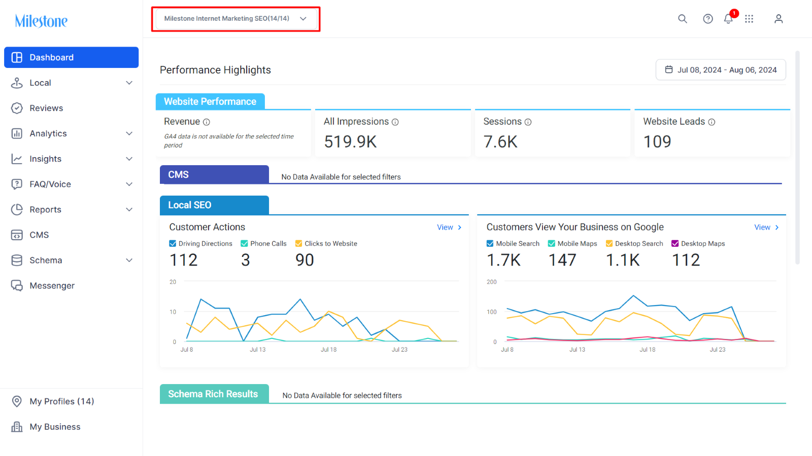812x456 pixels.
Task: Open the Jul 08 - Aug 06 date range picker
Action: [721, 70]
